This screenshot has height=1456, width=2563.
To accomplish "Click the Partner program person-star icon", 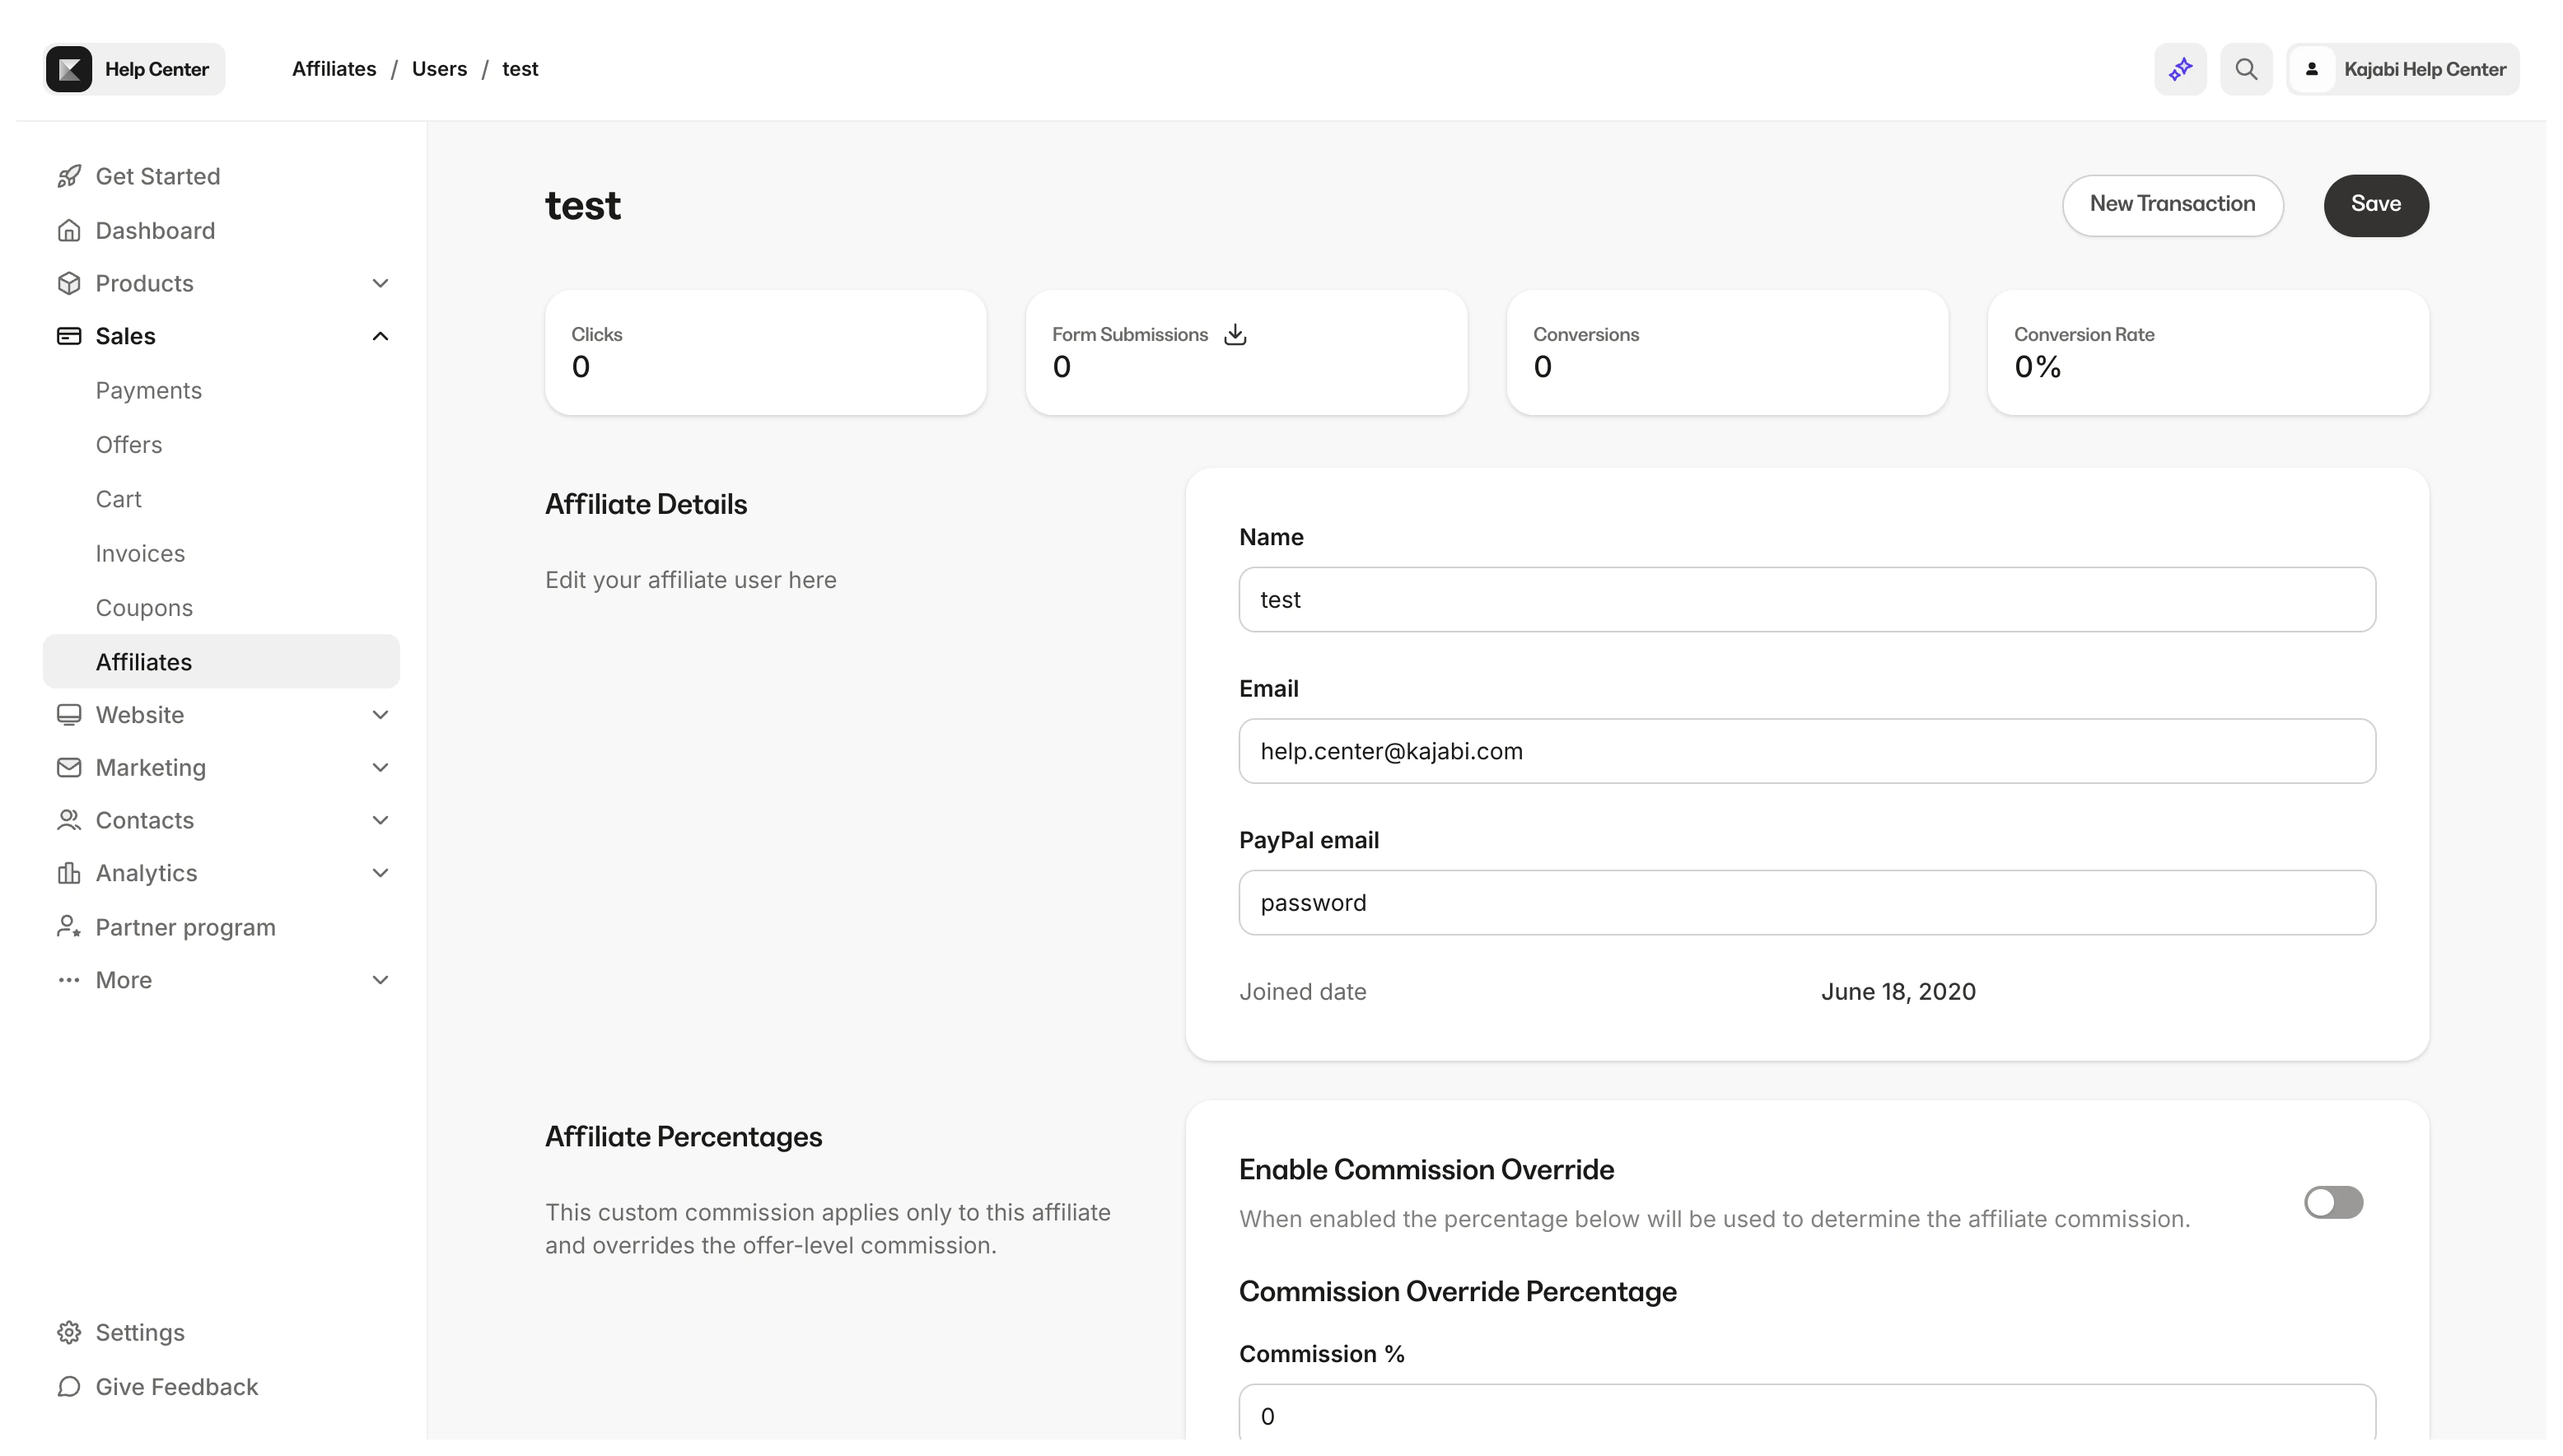I will click(68, 927).
